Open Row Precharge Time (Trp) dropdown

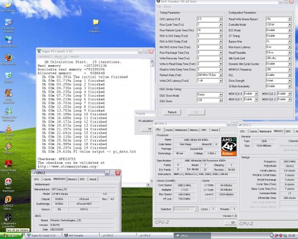point(221,53)
